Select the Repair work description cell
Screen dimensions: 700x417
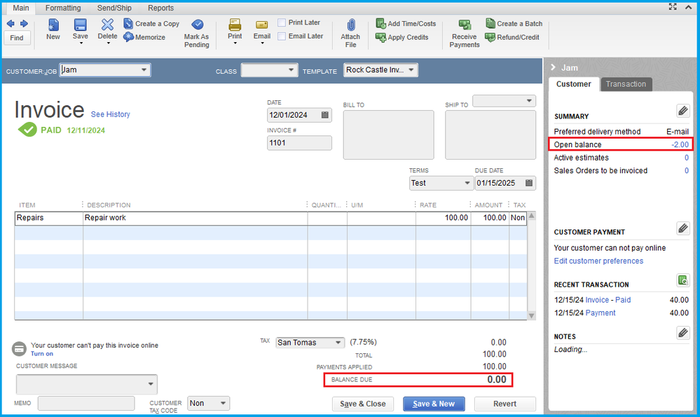195,218
